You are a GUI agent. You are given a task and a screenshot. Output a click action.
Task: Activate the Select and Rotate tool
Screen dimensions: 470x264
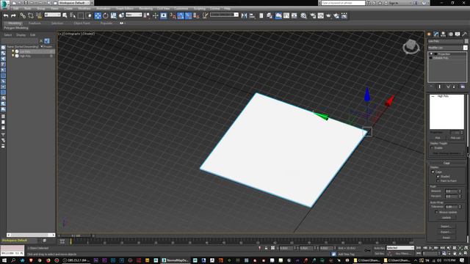[106, 15]
